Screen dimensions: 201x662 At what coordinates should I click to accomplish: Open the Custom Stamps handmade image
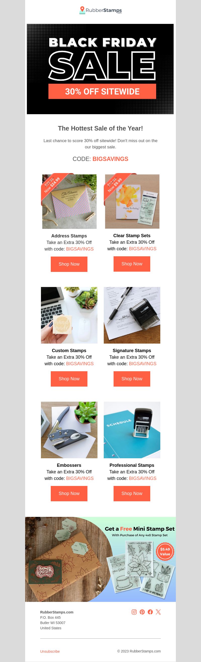[x=69, y=315]
